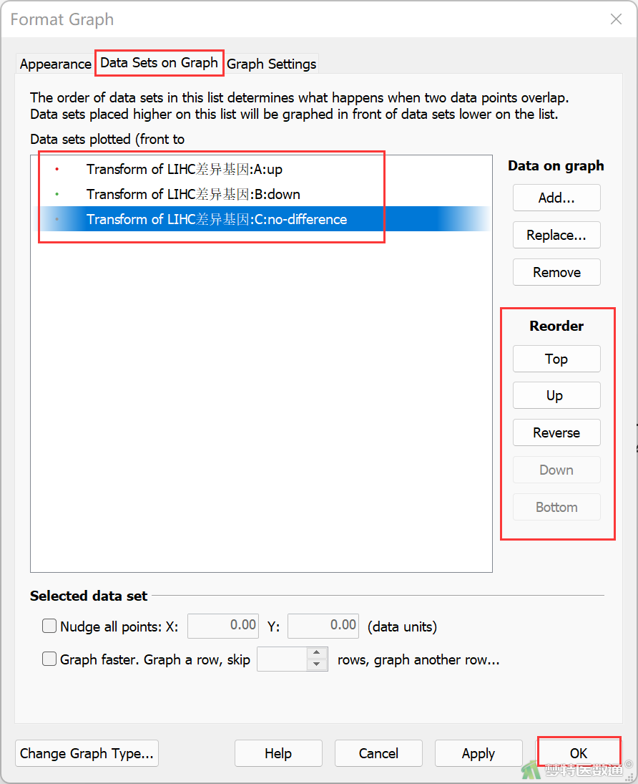638x784 pixels.
Task: Click the Add... button
Action: click(556, 198)
